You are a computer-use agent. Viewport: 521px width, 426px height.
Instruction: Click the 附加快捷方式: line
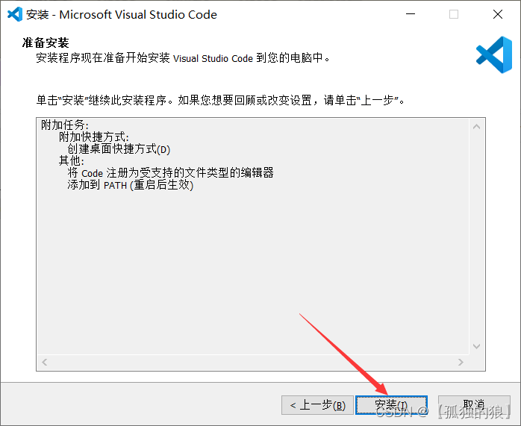pos(94,137)
